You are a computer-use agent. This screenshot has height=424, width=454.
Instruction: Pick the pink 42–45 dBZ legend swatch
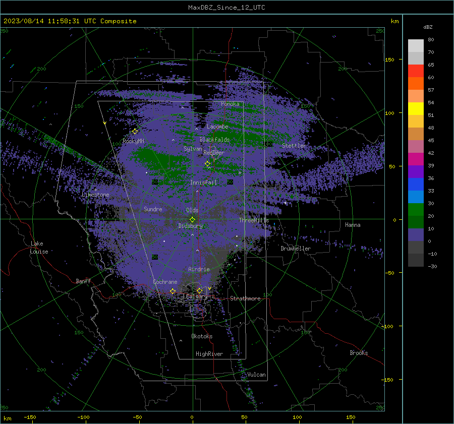click(x=416, y=147)
